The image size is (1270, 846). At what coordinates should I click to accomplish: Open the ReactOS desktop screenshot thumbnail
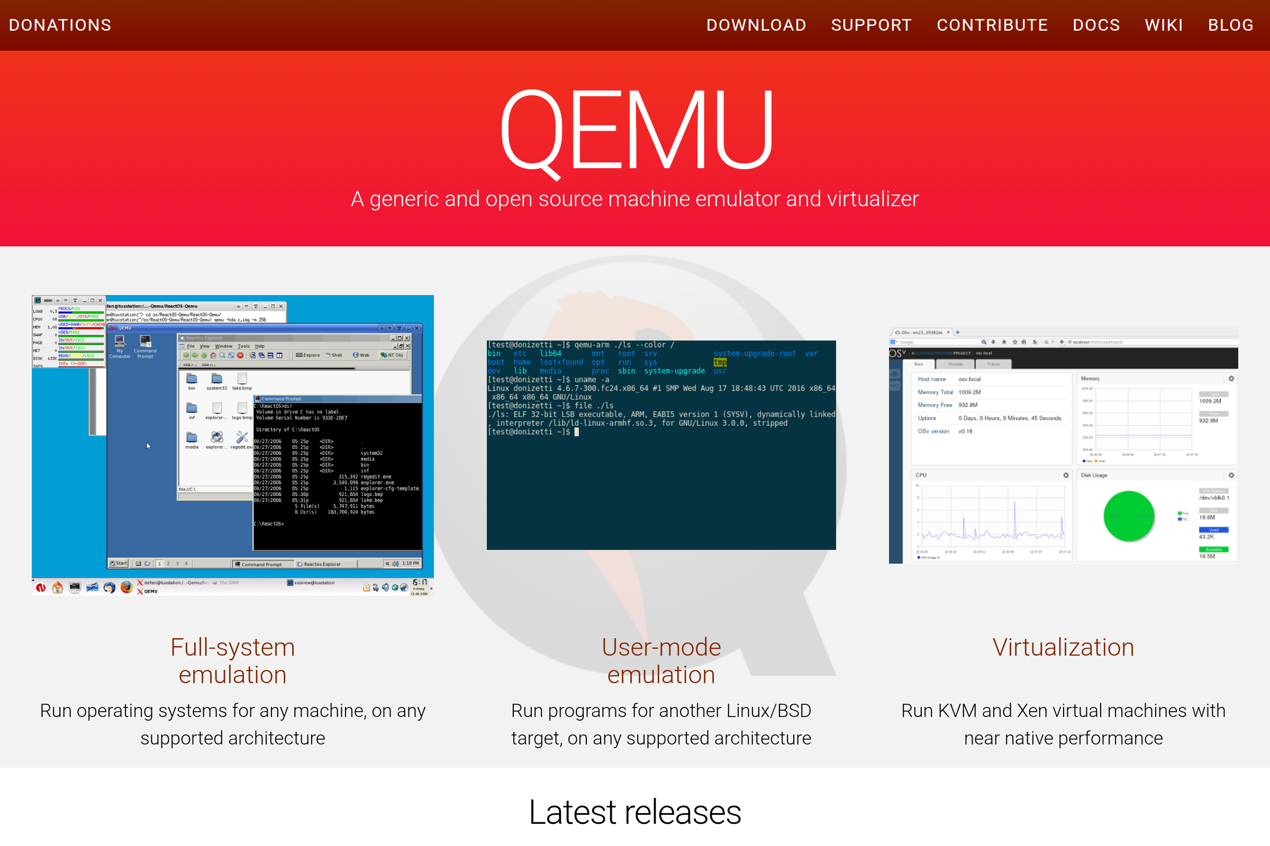(233, 445)
